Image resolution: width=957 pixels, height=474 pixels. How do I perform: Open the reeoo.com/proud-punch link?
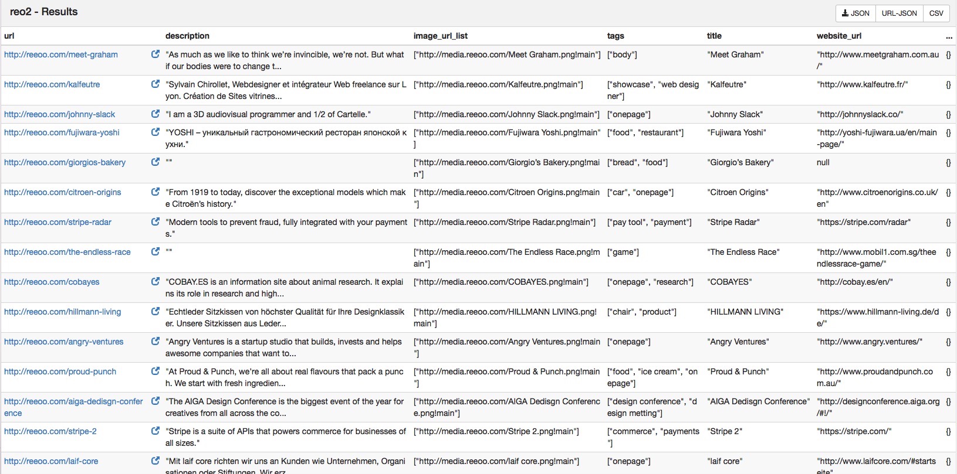pos(60,371)
